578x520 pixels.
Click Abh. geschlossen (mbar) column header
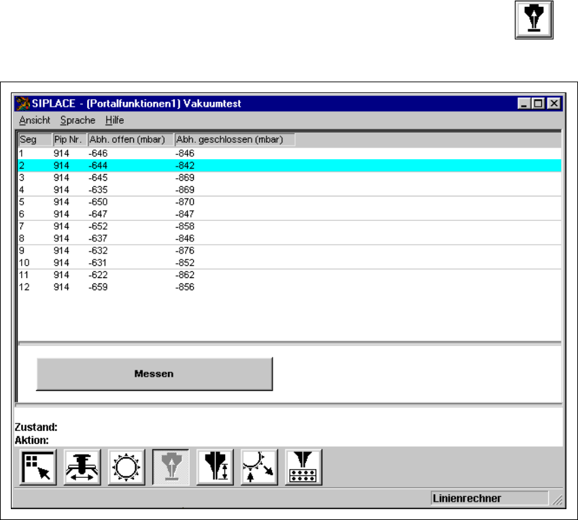[x=234, y=139]
